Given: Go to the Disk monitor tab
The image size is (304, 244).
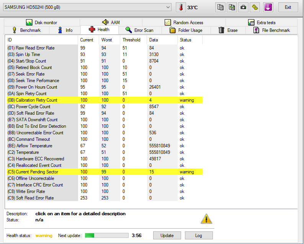Looking at the screenshot, I should coord(42,23).
